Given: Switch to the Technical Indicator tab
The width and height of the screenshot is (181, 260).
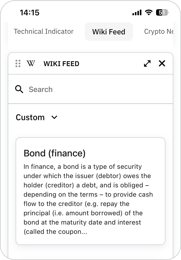Looking at the screenshot, I should (x=44, y=31).
